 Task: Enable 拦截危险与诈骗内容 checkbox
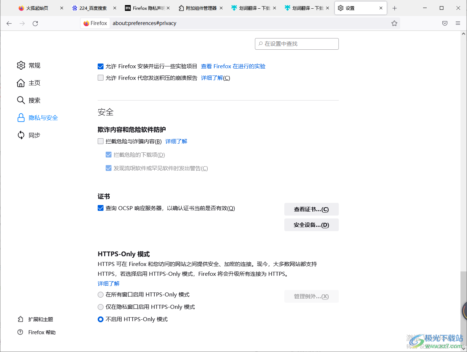101,141
